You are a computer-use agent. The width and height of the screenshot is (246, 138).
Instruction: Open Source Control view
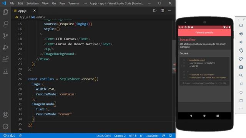pos(5,36)
